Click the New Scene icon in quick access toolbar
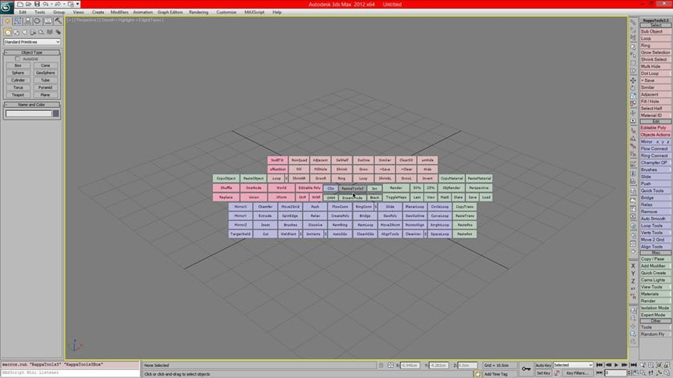 (x=20, y=4)
